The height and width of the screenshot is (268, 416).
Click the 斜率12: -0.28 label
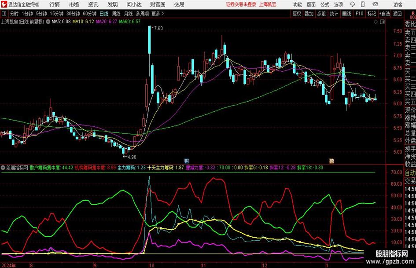click(283, 168)
